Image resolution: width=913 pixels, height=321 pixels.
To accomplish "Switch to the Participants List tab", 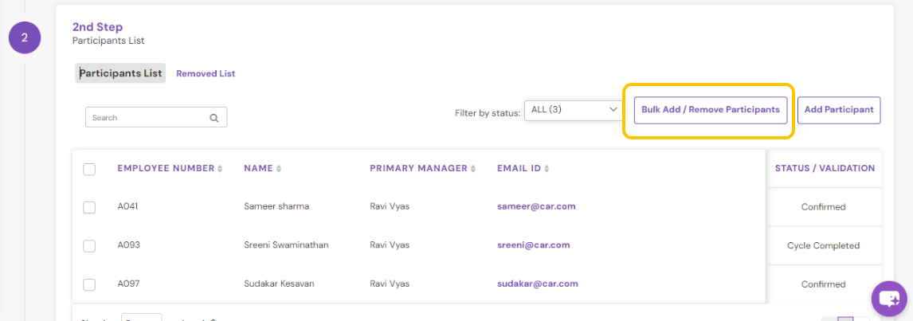I will point(120,73).
